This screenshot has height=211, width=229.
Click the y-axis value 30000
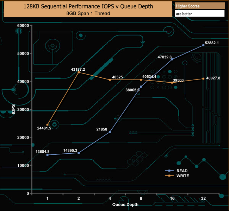(23, 109)
